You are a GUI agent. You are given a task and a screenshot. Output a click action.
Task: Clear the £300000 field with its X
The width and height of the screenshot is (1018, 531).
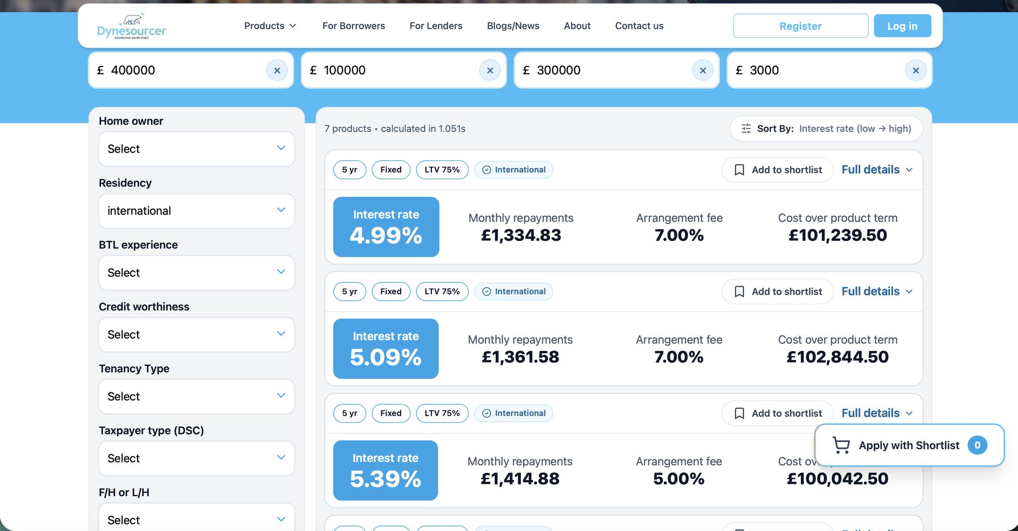coord(703,70)
